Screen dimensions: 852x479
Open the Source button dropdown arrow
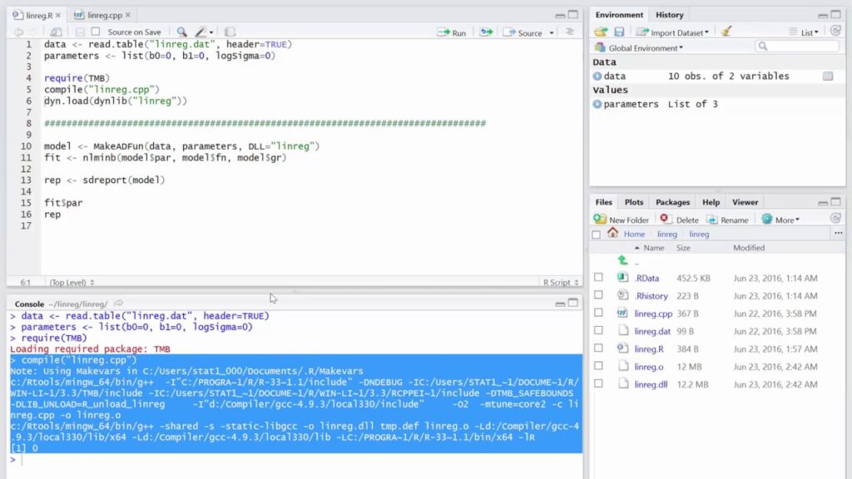coord(552,33)
